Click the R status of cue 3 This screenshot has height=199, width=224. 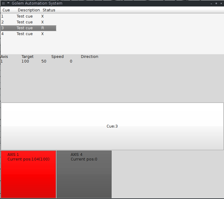(x=43, y=28)
